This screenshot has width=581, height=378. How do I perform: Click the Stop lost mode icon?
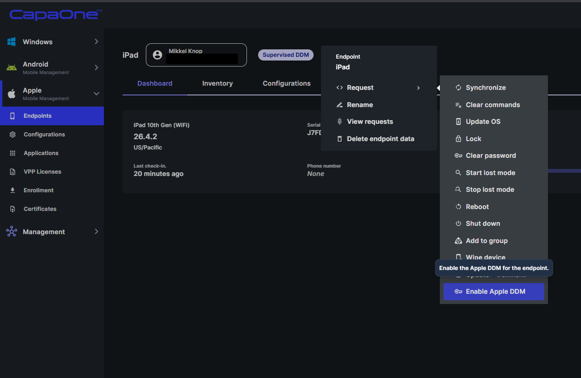coord(458,189)
